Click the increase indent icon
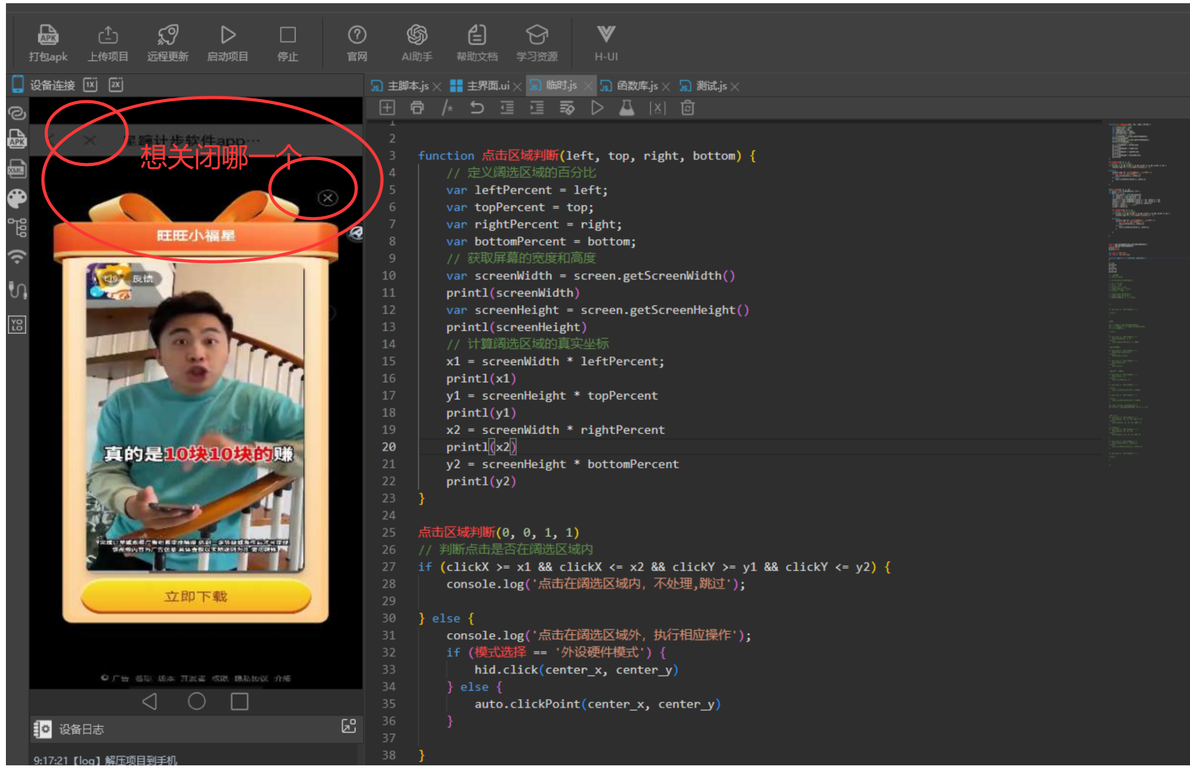 click(537, 108)
